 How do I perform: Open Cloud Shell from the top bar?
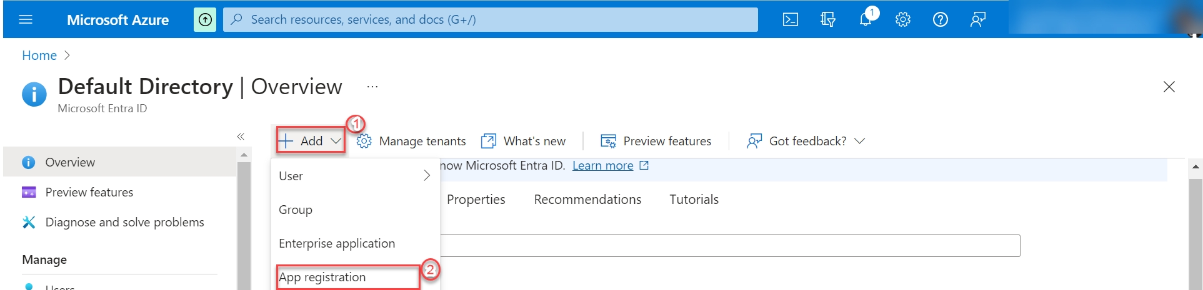(790, 19)
